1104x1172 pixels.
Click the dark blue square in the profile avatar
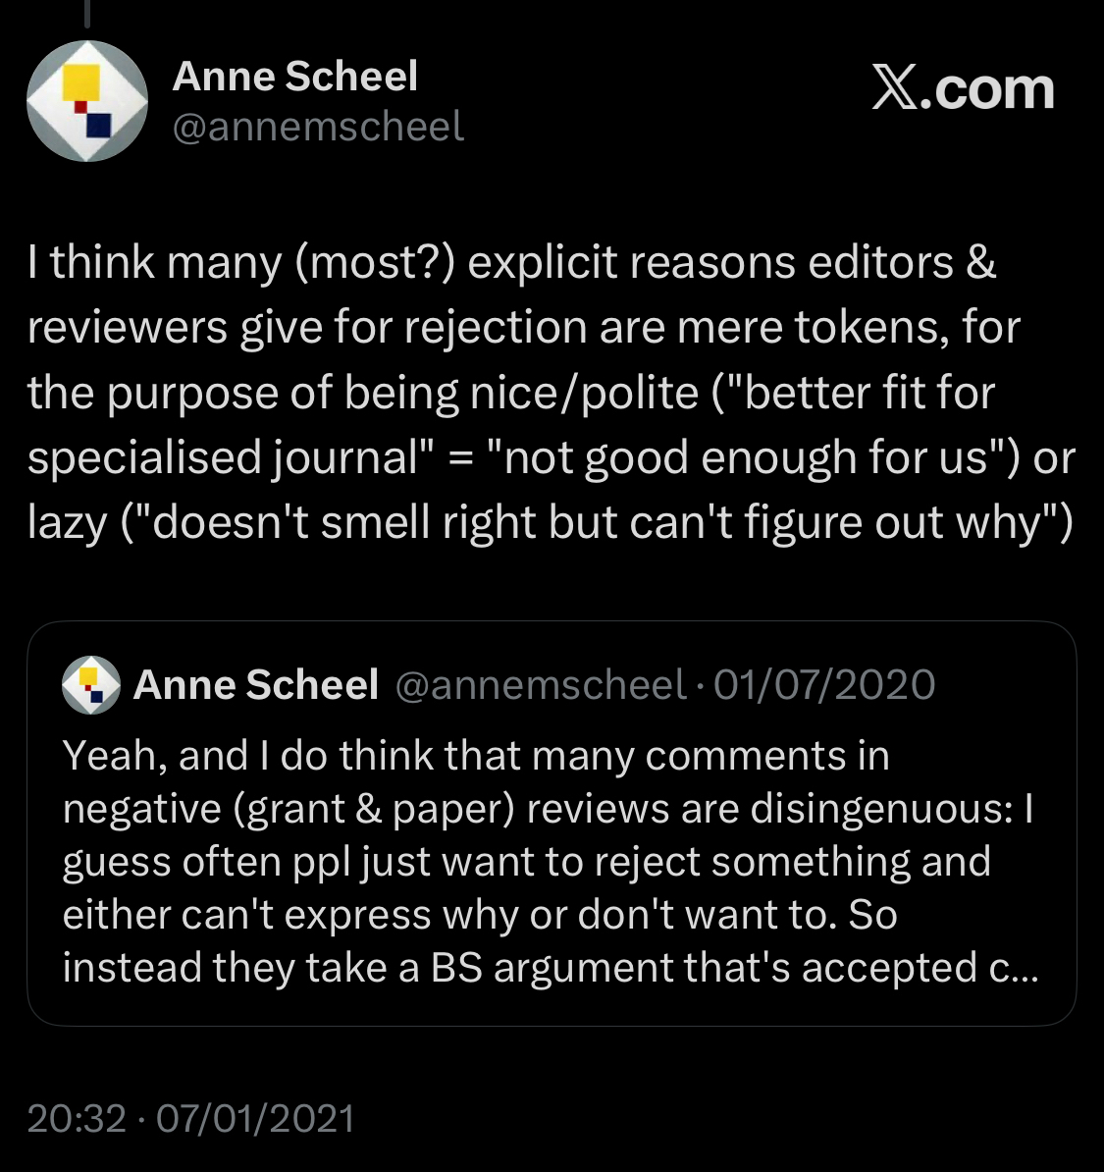[x=100, y=126]
